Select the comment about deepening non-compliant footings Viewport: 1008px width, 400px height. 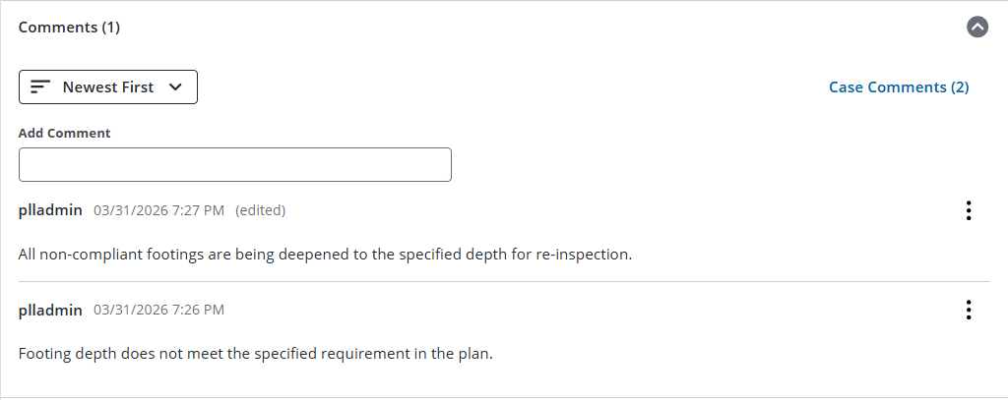(x=325, y=255)
